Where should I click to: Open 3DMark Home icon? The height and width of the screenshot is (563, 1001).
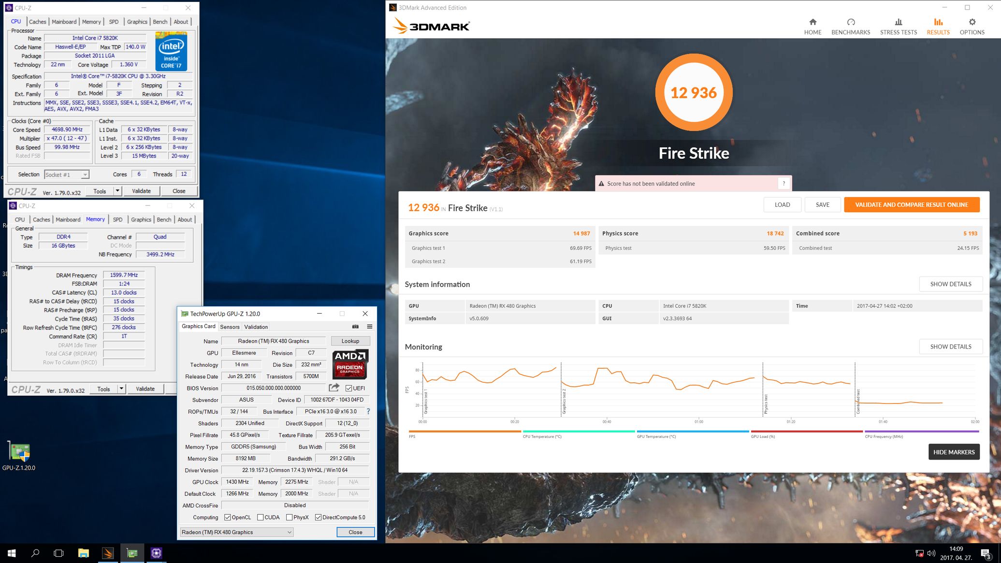click(x=812, y=22)
